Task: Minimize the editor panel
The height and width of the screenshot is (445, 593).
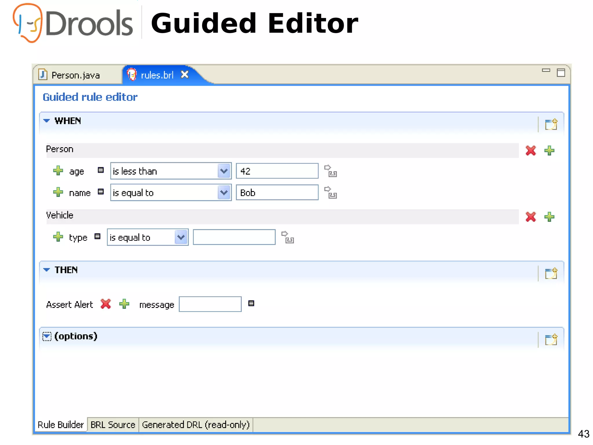Action: [x=546, y=70]
